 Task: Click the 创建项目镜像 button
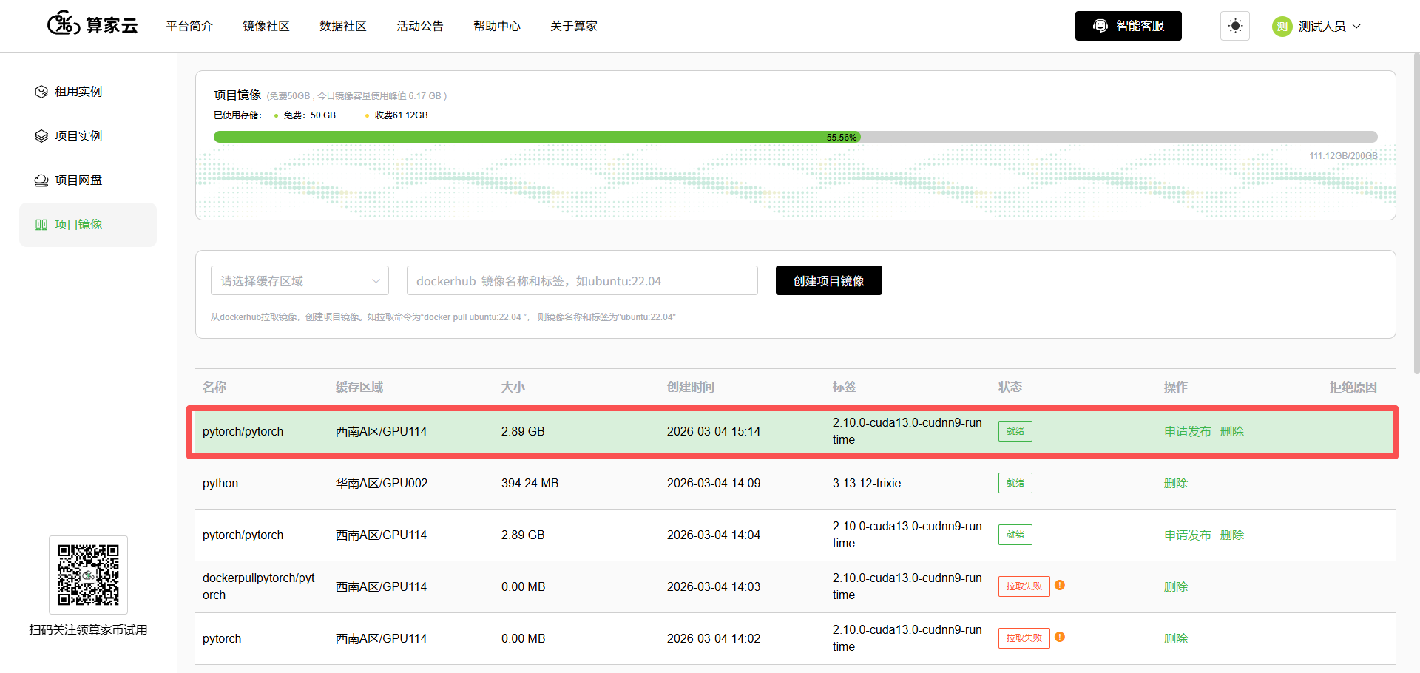coord(829,280)
